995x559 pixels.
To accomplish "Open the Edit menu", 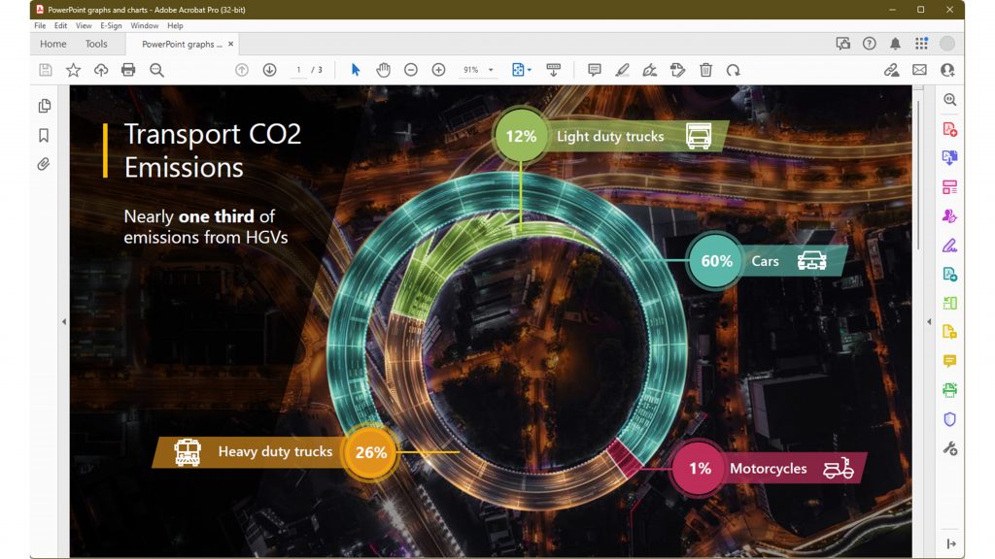I will tap(61, 25).
